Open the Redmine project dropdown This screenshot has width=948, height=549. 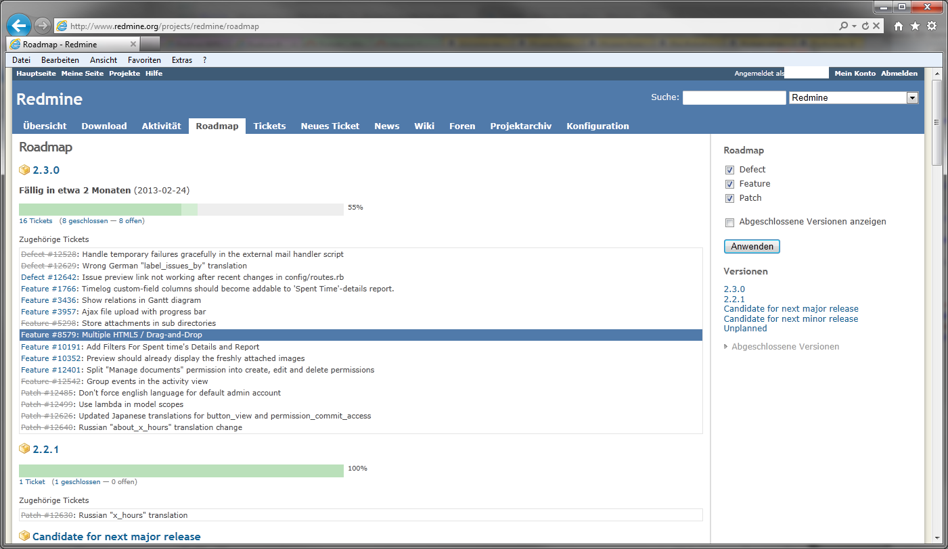coord(853,97)
